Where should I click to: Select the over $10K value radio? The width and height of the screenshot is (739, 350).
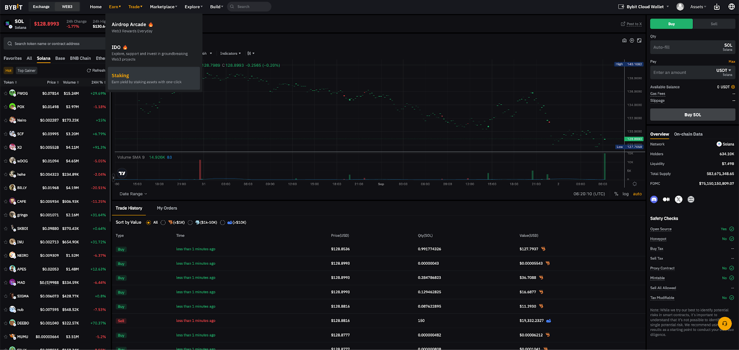tap(223, 223)
